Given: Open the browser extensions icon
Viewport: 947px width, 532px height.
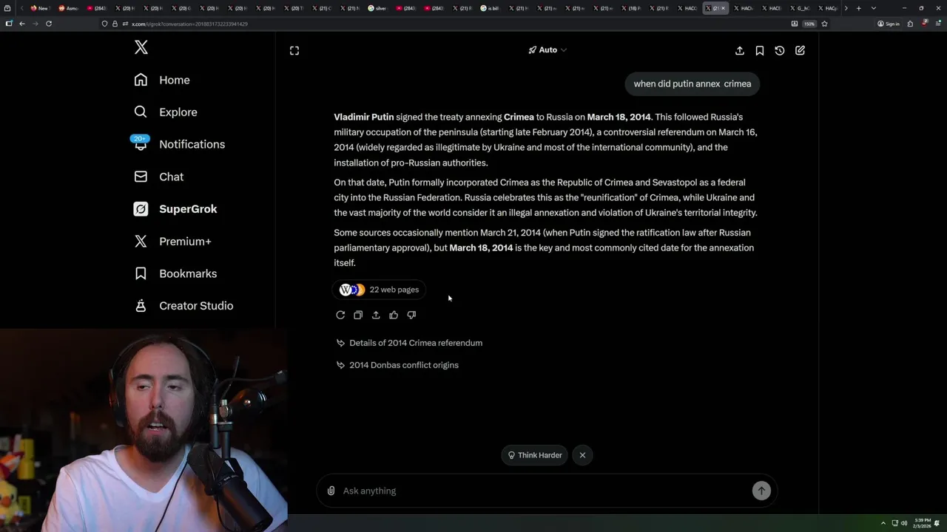Looking at the screenshot, I should [910, 24].
